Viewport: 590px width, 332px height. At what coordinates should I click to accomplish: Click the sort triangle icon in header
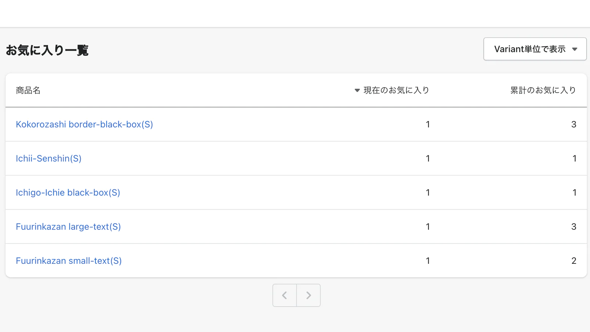coord(357,90)
